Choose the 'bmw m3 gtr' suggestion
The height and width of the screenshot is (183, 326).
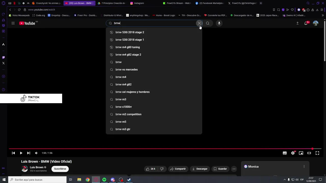point(154,129)
